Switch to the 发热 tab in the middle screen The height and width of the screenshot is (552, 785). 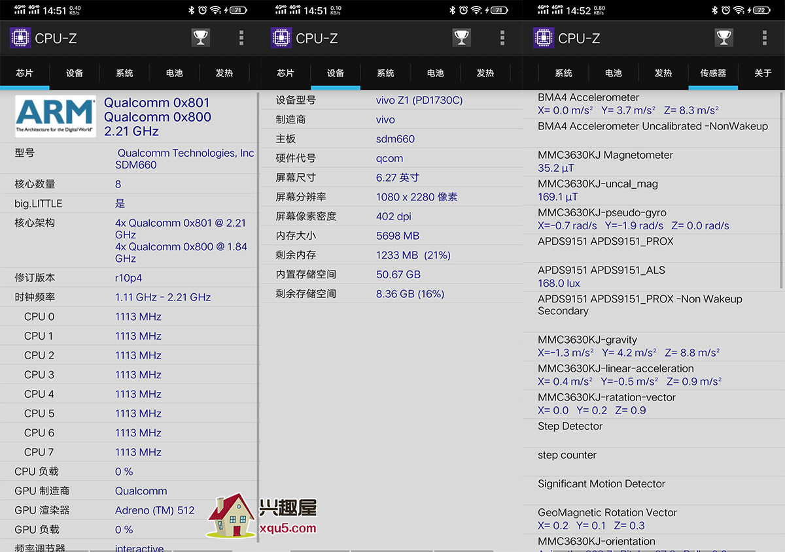pos(485,73)
